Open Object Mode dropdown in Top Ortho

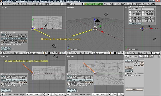coord(34,53)
